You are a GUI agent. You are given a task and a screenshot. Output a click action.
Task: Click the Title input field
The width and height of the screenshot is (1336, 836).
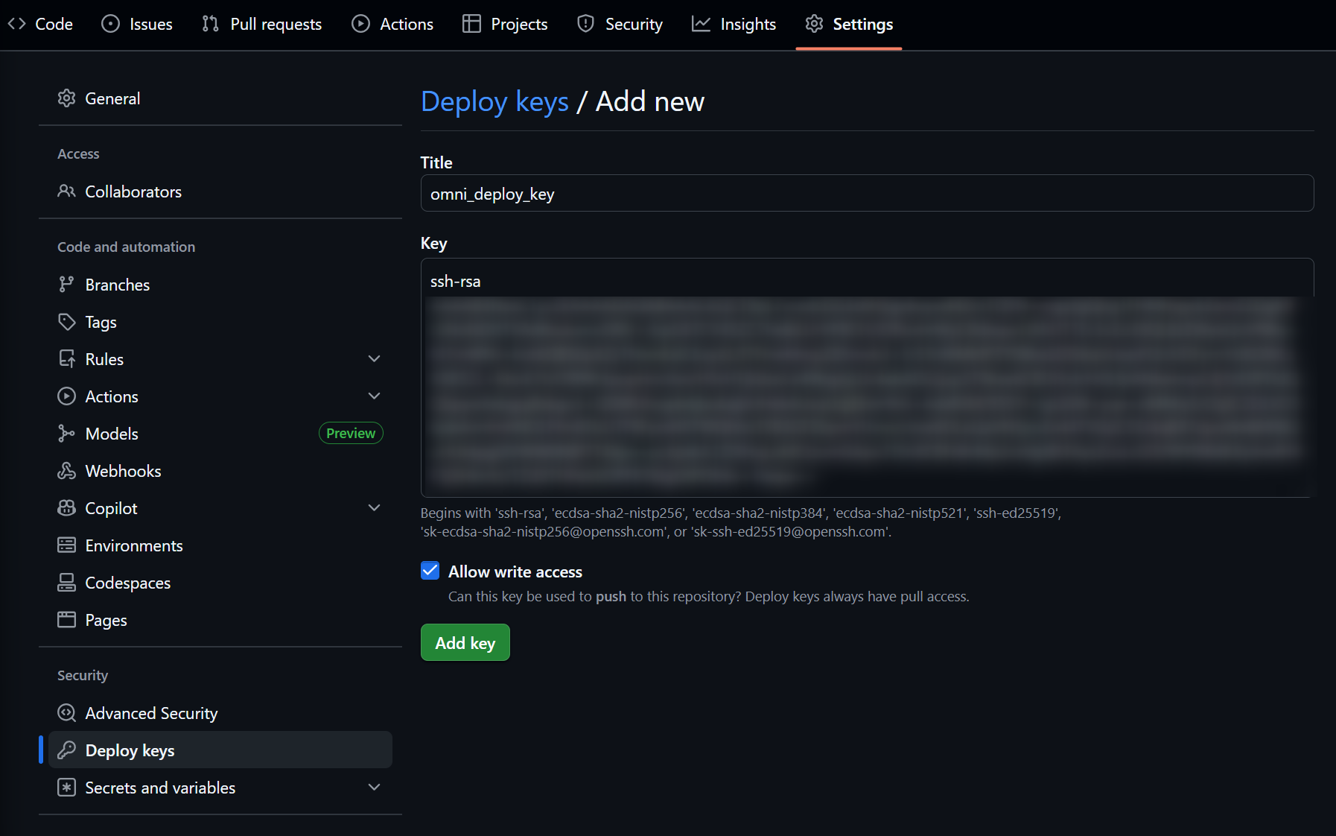coord(867,193)
